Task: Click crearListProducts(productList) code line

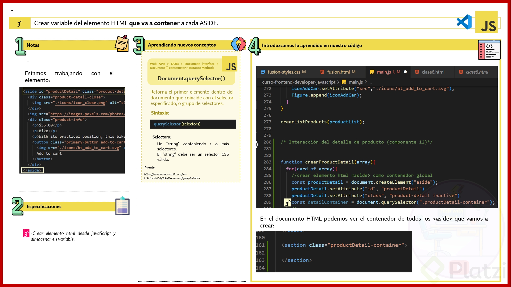Action: pos(323,122)
